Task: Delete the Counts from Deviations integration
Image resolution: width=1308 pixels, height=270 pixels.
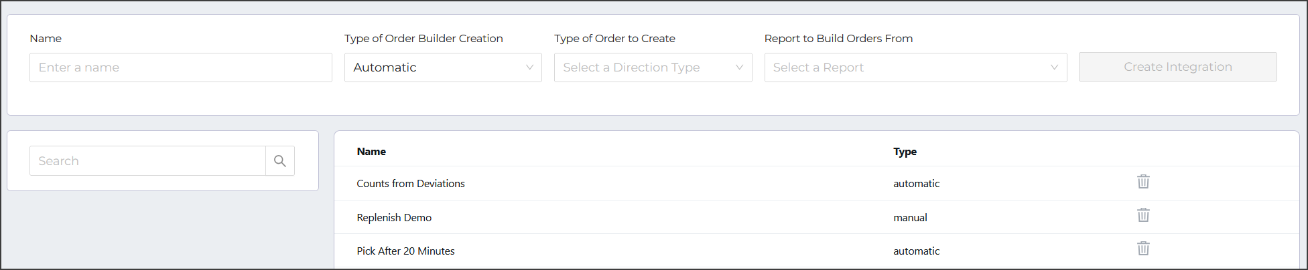Action: click(1143, 182)
